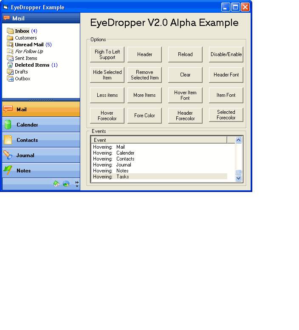Image resolution: width=299 pixels, height=330 pixels.
Task: Select the 'Hovering: Tasks' event row
Action: [160, 177]
